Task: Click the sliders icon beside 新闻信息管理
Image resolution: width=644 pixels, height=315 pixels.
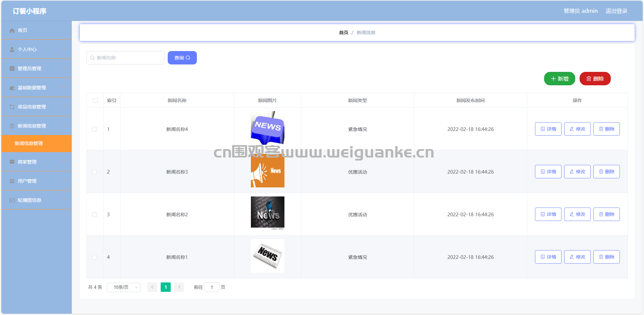Action: [12, 126]
